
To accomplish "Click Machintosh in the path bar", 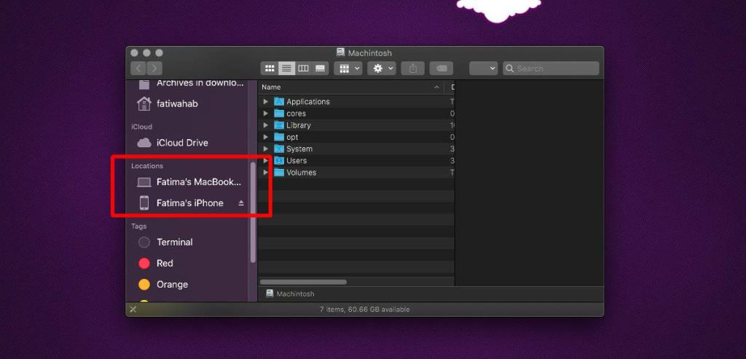I will pos(290,294).
